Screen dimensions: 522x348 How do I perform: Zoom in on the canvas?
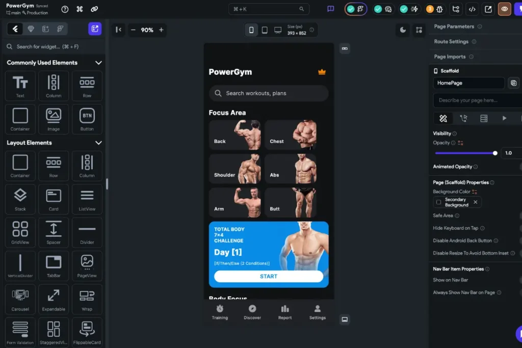[161, 30]
